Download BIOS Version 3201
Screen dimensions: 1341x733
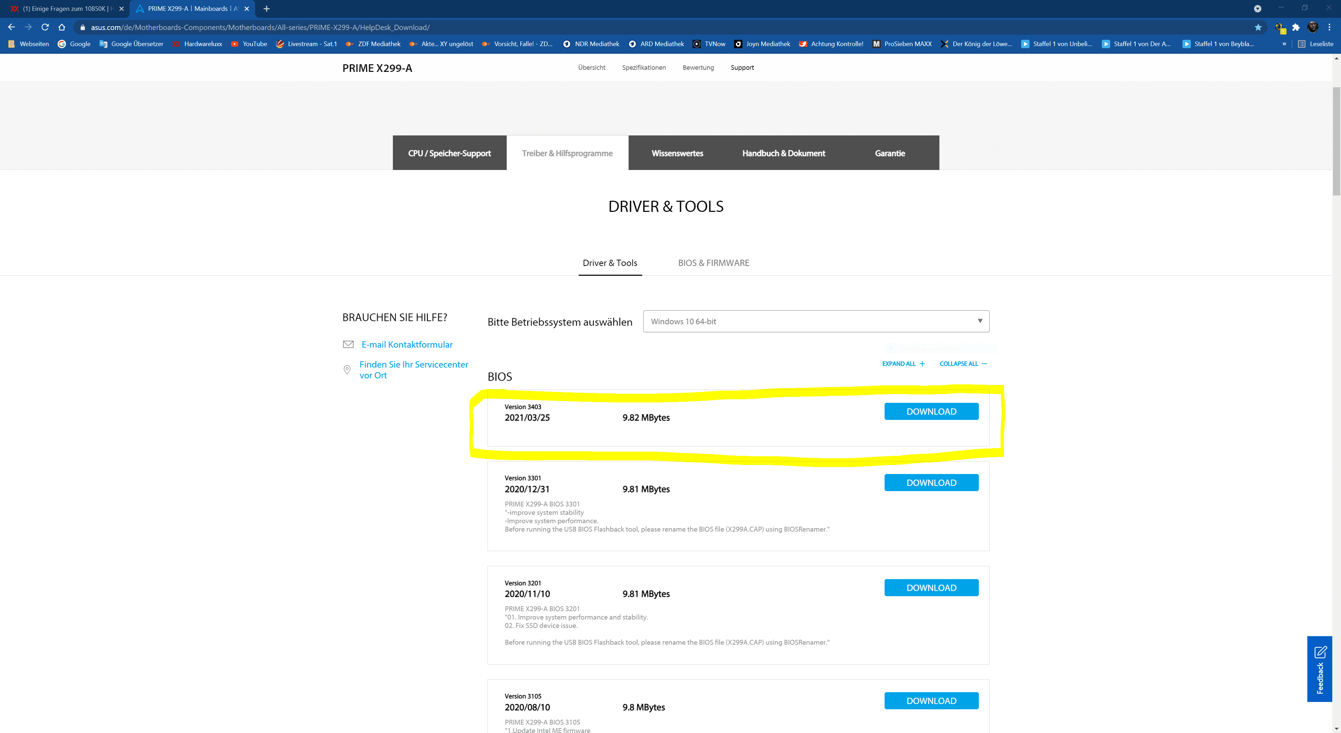pyautogui.click(x=931, y=588)
